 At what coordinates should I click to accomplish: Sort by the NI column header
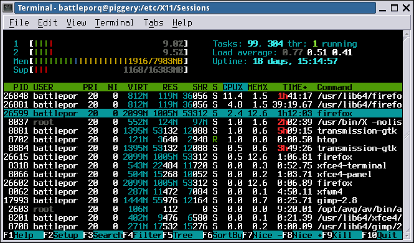click(x=113, y=87)
